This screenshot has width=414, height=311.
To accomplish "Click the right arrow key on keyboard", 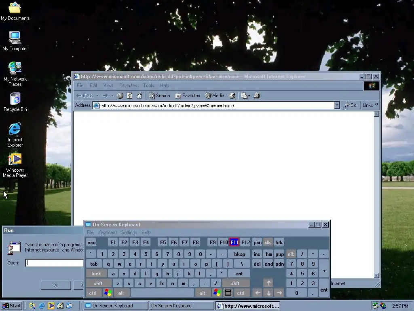I will [x=279, y=293].
